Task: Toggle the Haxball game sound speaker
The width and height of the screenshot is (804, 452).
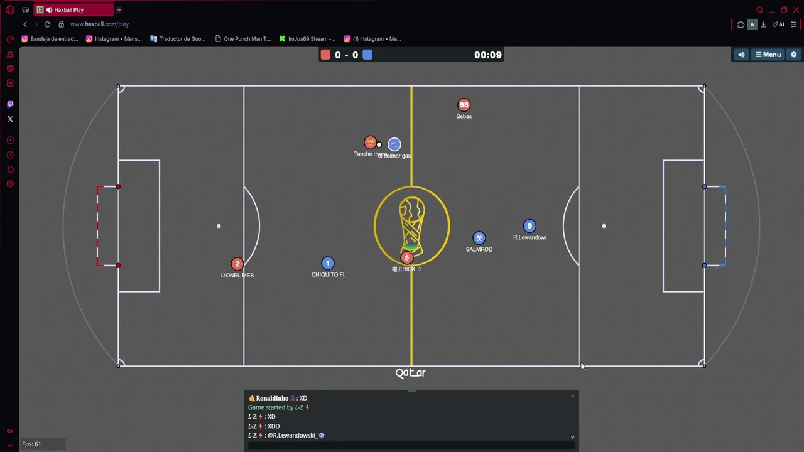Action: [x=741, y=55]
